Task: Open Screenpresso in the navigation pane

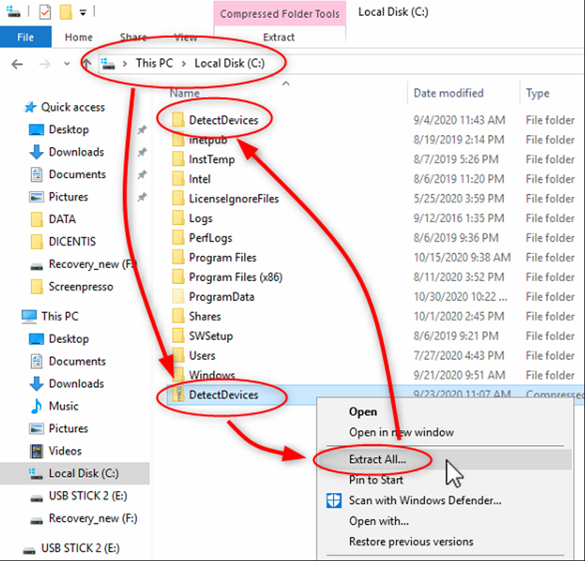Action: coord(80,286)
